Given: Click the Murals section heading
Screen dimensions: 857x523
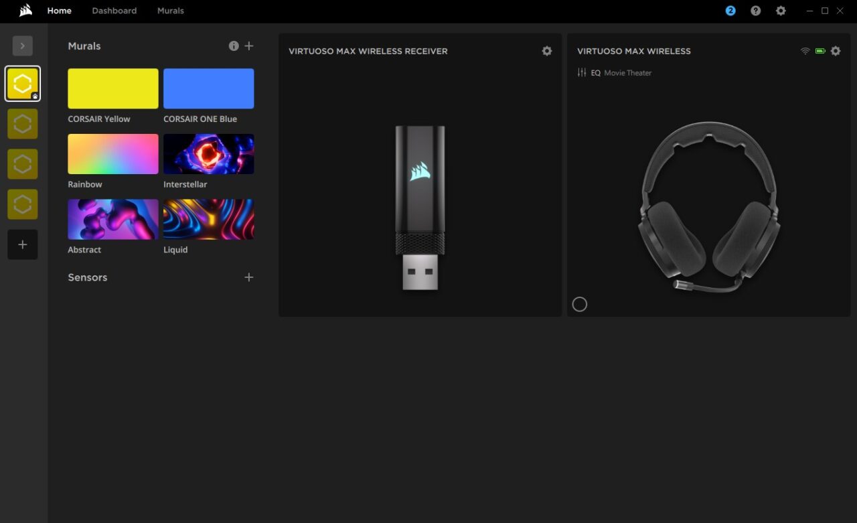Looking at the screenshot, I should pyautogui.click(x=84, y=46).
